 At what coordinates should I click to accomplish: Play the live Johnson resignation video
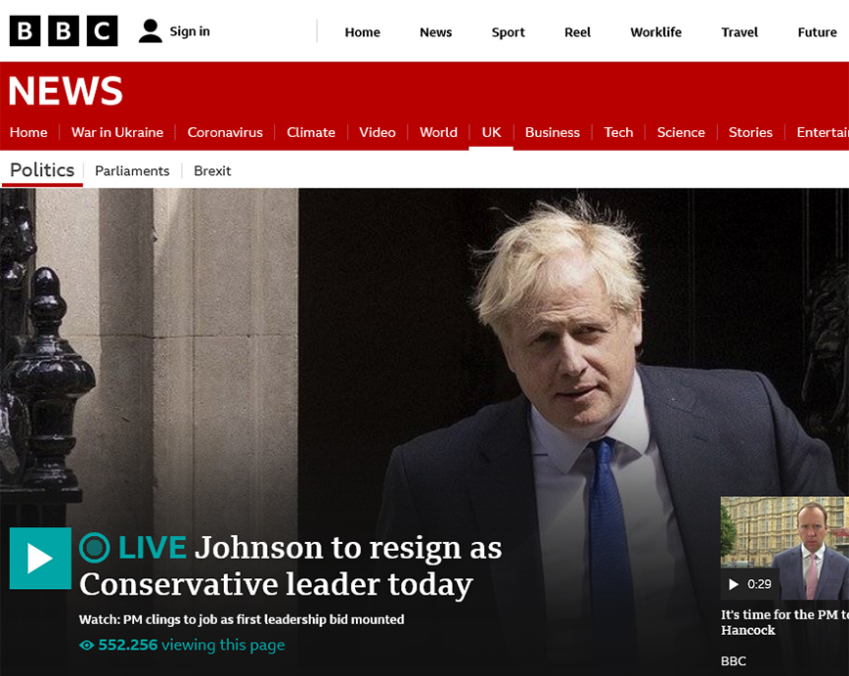click(x=41, y=558)
